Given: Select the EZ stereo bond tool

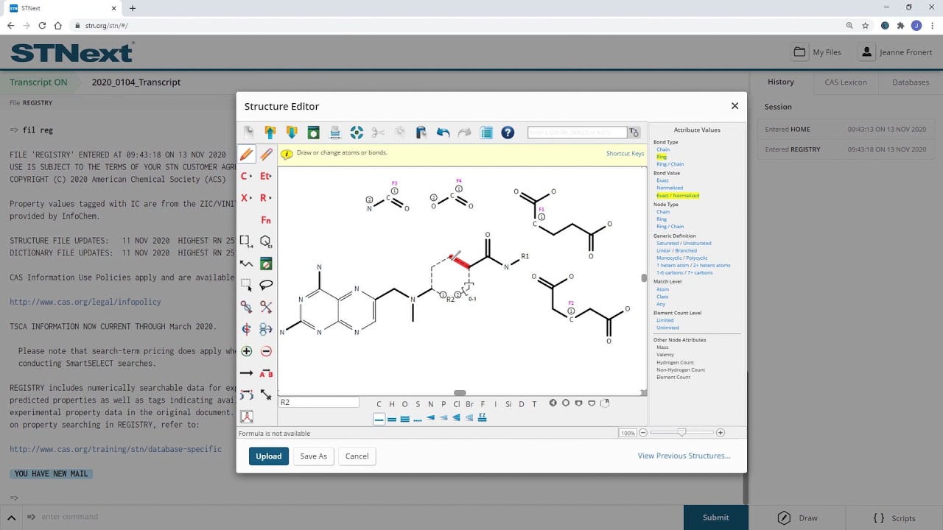Looking at the screenshot, I should pyautogui.click(x=483, y=417).
